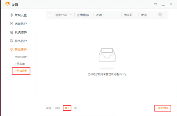Click the 高级防护 diamond icon
The height and width of the screenshot is (116, 177).
(11, 49)
